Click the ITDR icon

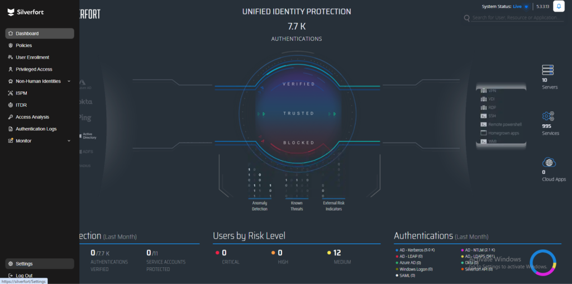(x=11, y=105)
